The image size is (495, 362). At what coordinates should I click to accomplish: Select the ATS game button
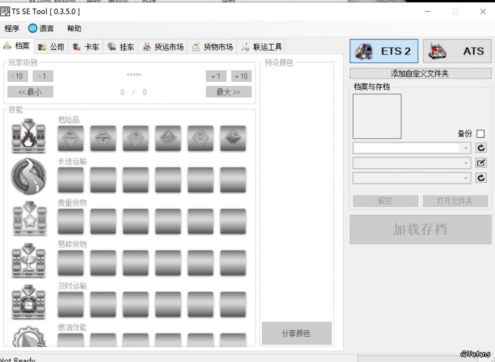coord(457,51)
